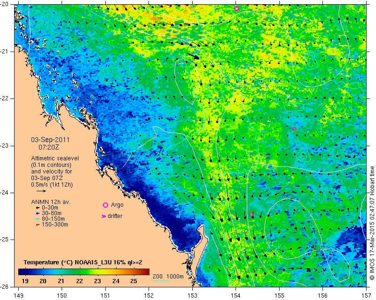Click the colorbar tick label 21

[61, 281]
